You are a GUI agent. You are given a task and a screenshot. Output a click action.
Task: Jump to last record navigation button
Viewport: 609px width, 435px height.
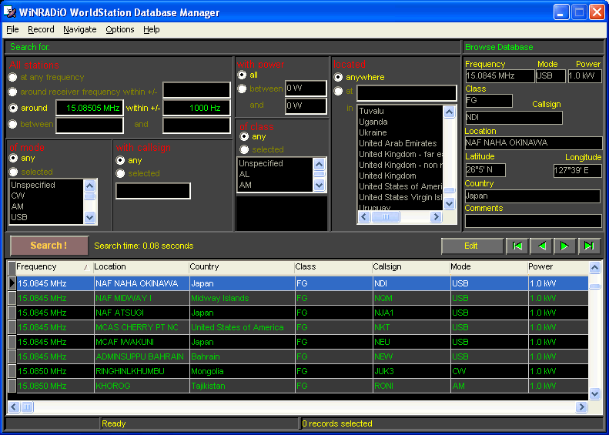click(589, 246)
